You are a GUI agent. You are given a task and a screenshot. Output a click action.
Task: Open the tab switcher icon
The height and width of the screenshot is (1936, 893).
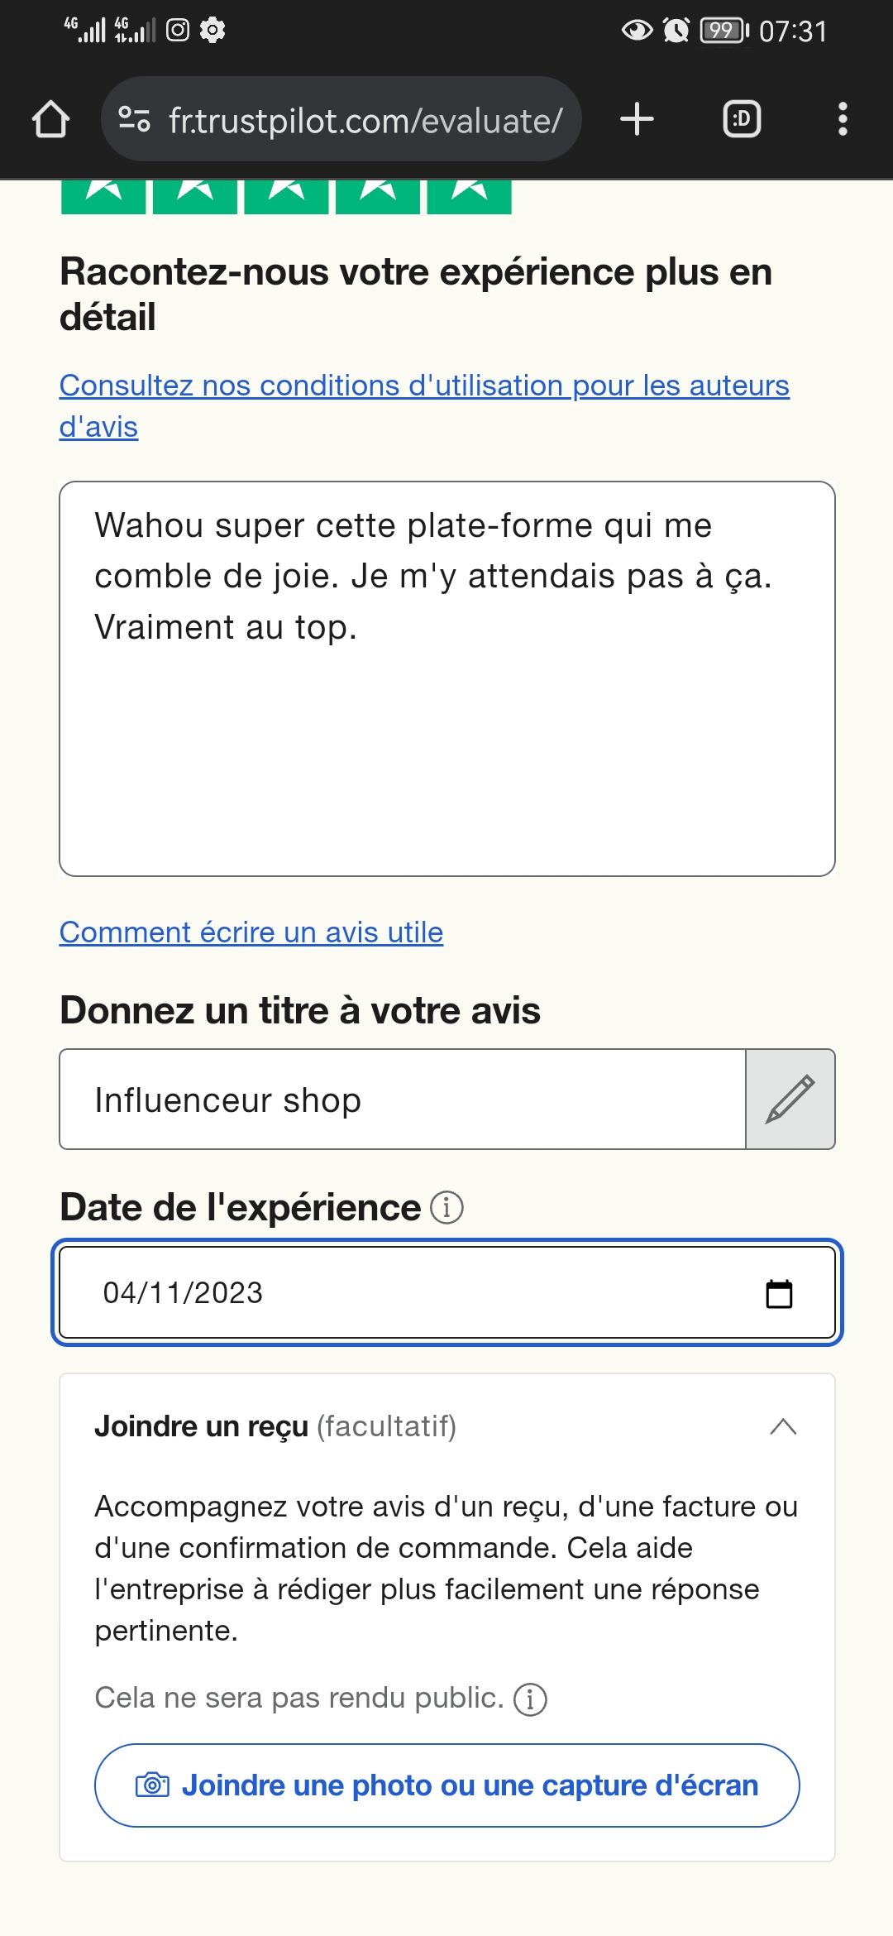tap(742, 119)
